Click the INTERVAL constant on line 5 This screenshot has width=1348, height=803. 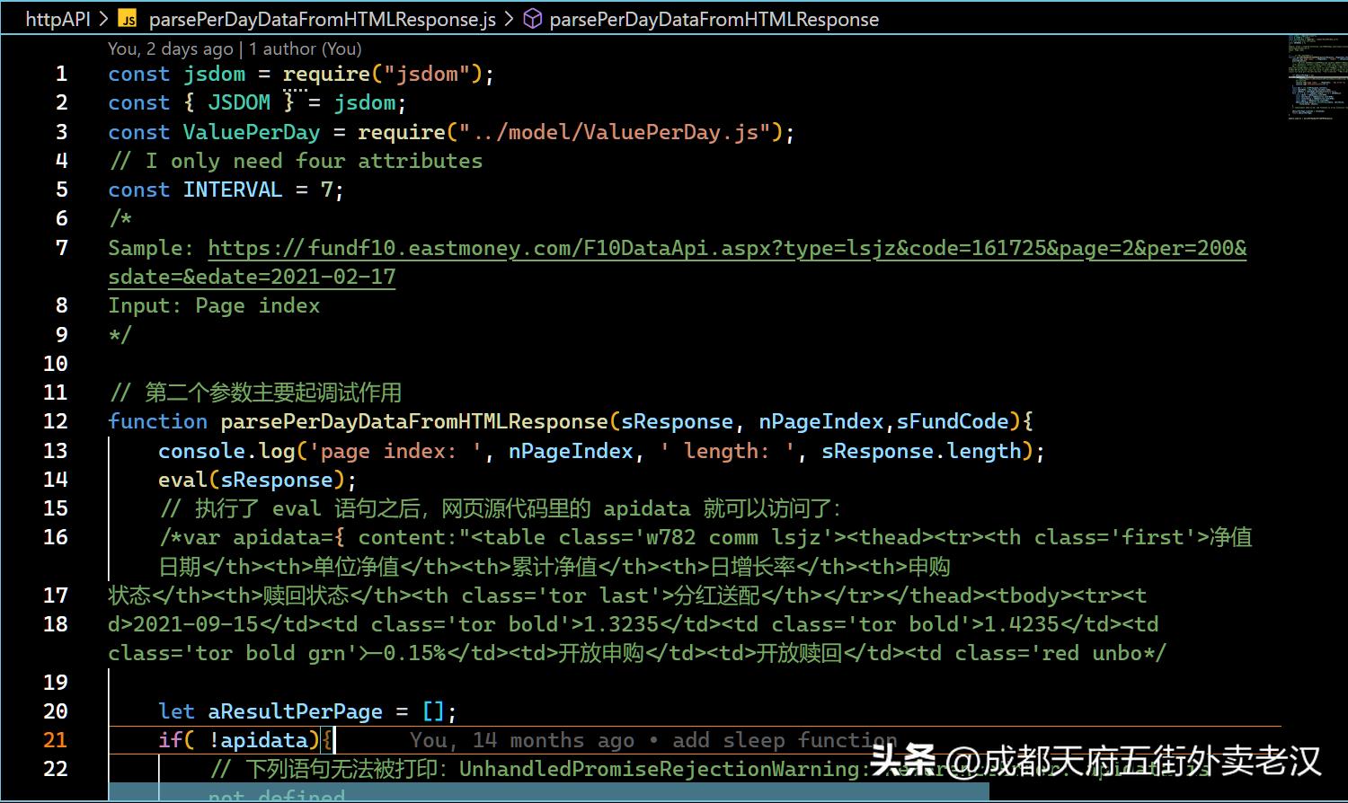[233, 190]
